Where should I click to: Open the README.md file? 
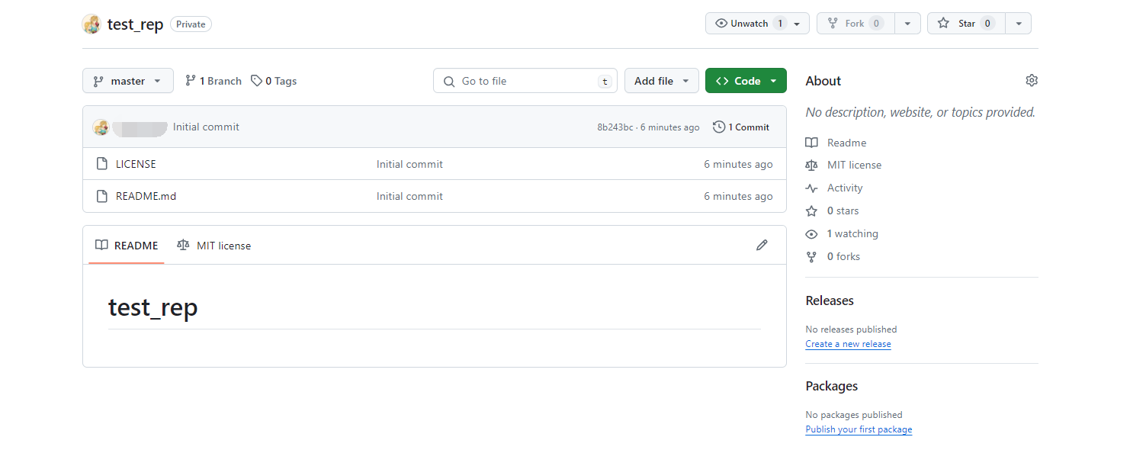coord(146,196)
